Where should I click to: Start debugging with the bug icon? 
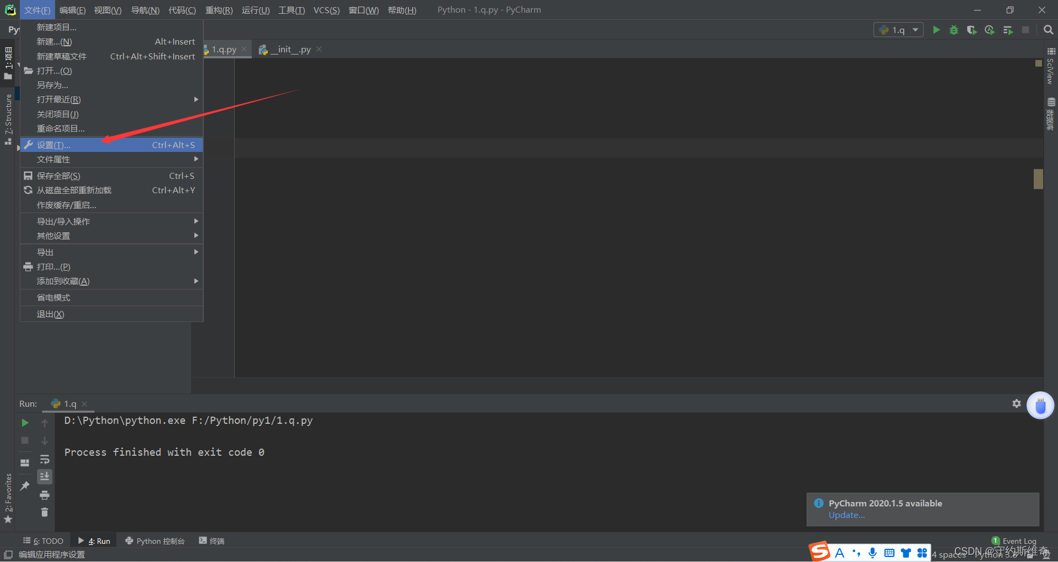pos(954,30)
